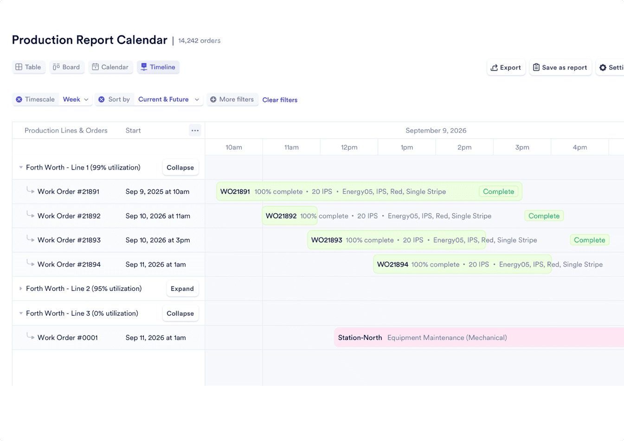Open the Current & Future sort dropdown

168,99
